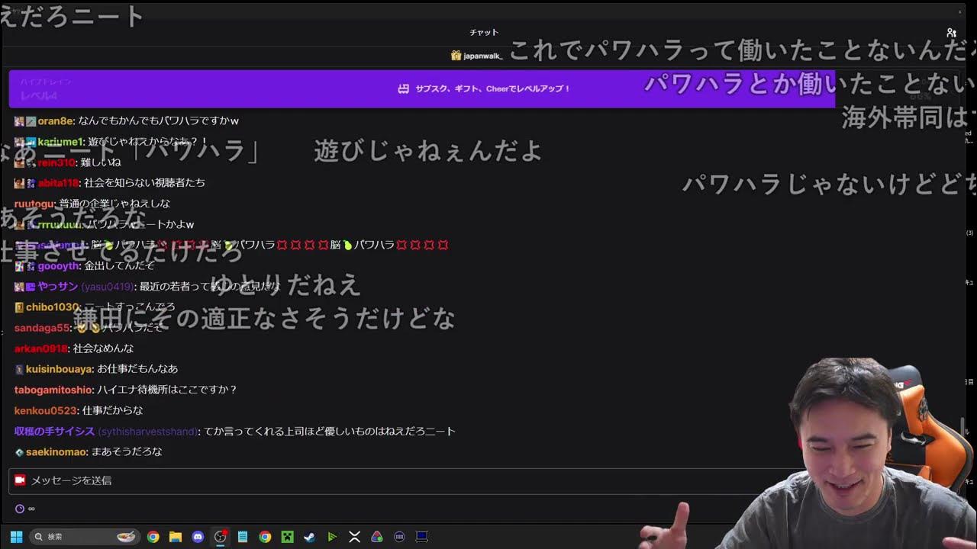
Task: Click the red camera icon in message box
Action: click(20, 480)
